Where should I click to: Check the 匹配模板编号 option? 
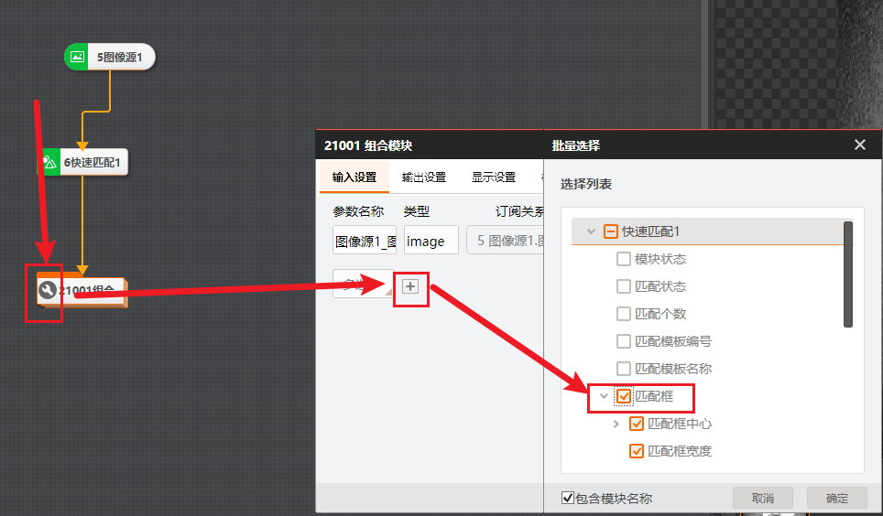coord(624,341)
